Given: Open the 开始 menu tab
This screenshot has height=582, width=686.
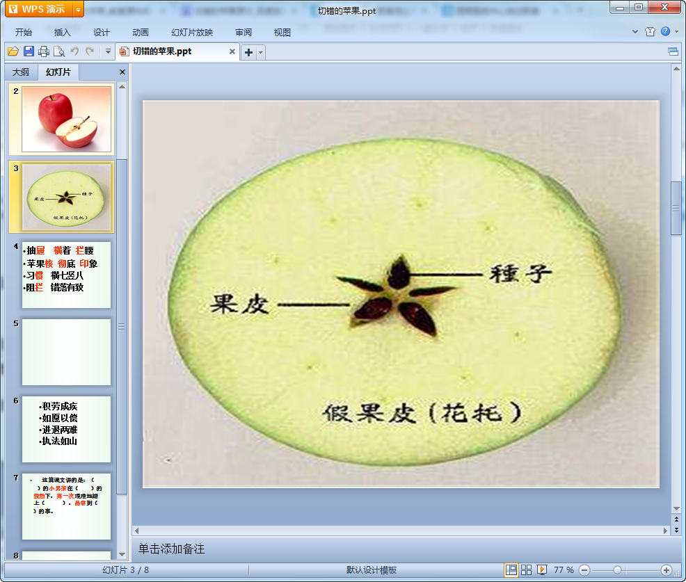Looking at the screenshot, I should point(23,33).
